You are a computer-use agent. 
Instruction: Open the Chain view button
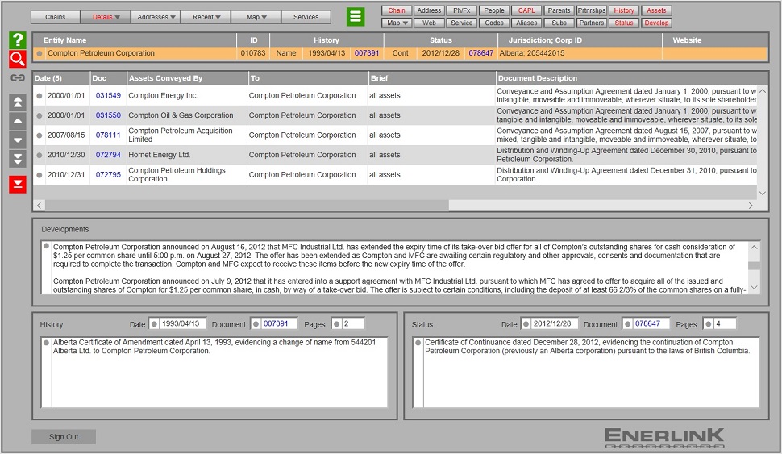point(397,10)
